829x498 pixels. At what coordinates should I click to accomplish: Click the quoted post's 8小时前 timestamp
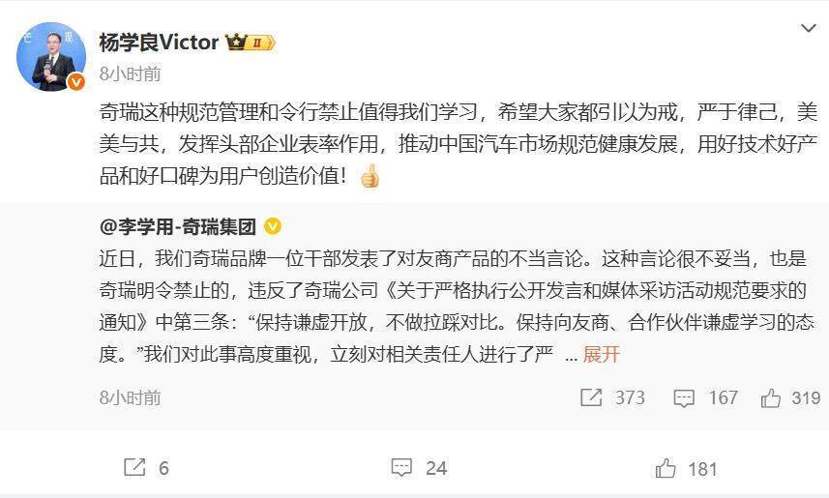130,397
